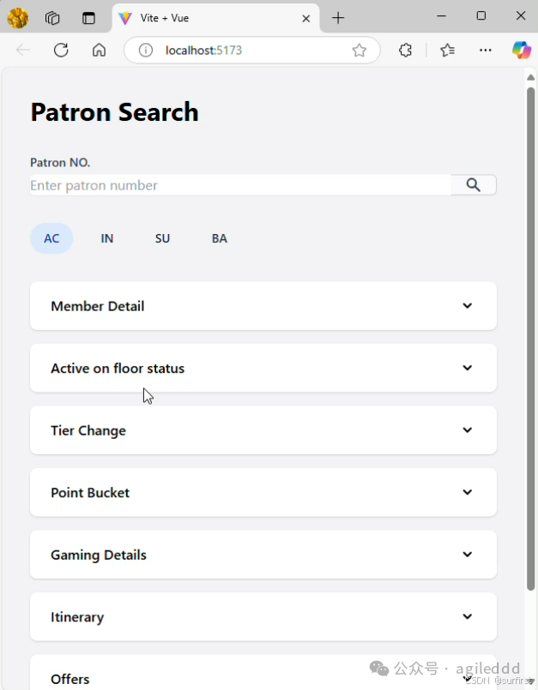This screenshot has height=690, width=538.
Task: Click the magnifier search button
Action: 474,185
